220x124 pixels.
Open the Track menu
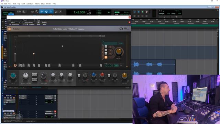click(x=14, y=4)
